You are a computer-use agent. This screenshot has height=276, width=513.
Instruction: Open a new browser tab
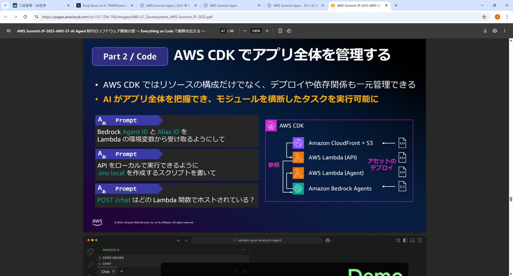pyautogui.click(x=396, y=6)
